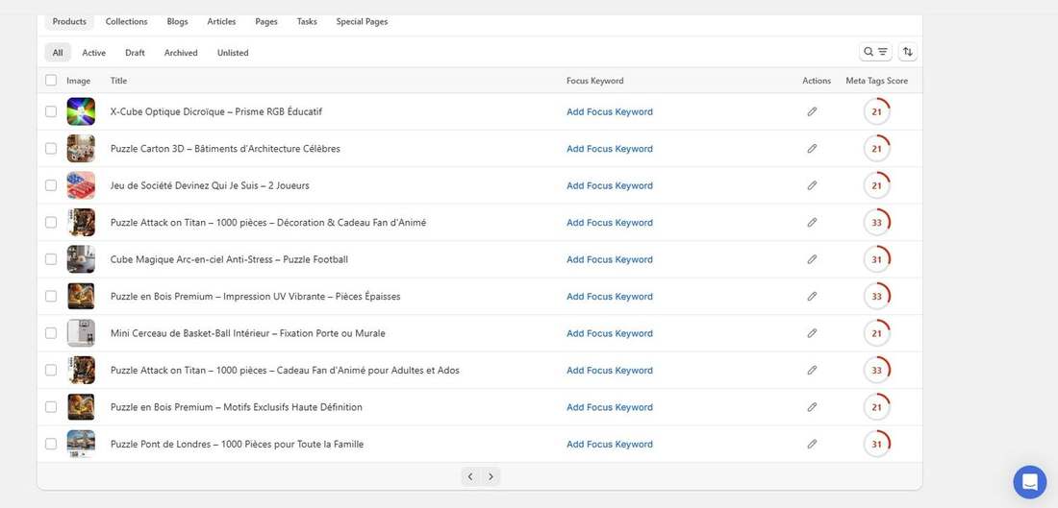Edit Jeu de Société Devinez pencil icon
Screen dimensions: 1058x508
pos(812,185)
